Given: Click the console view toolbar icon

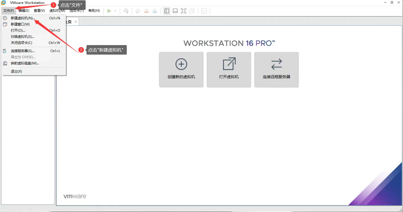Looking at the screenshot, I should 204,11.
